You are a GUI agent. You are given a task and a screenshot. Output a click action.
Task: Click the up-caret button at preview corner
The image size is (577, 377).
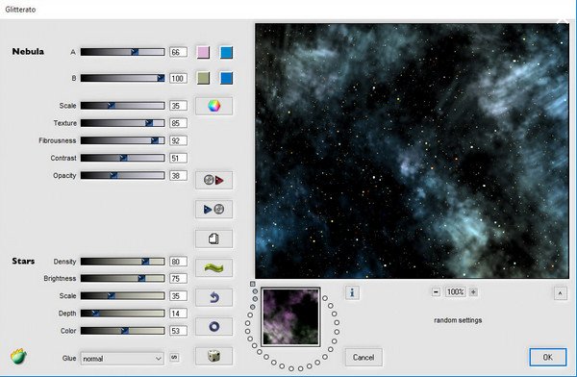pyautogui.click(x=560, y=293)
